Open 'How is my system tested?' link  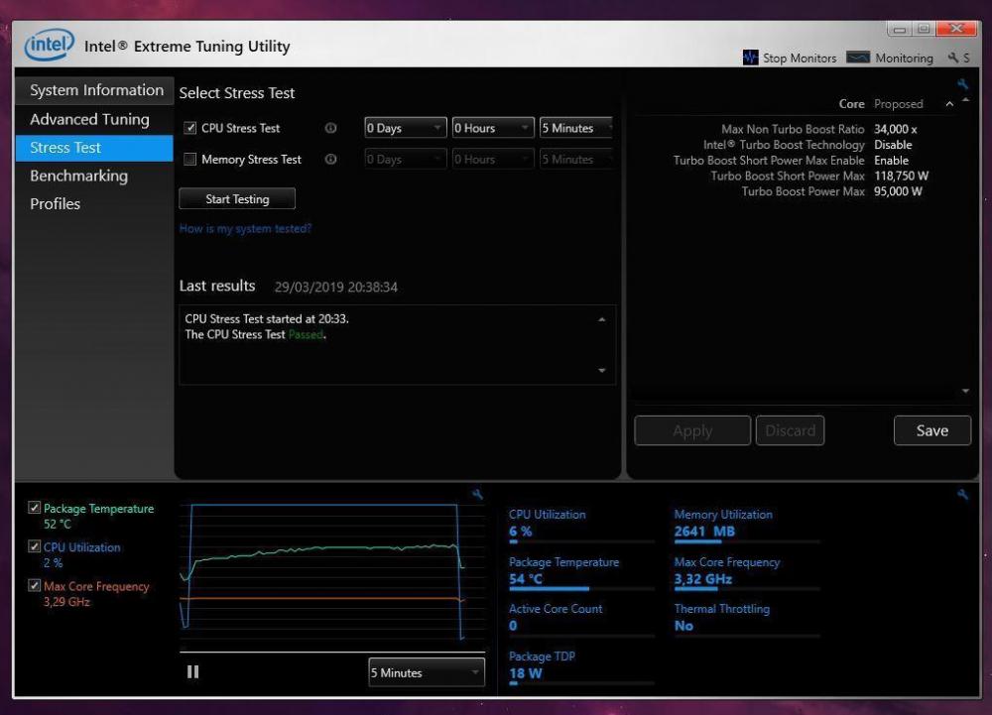point(245,229)
